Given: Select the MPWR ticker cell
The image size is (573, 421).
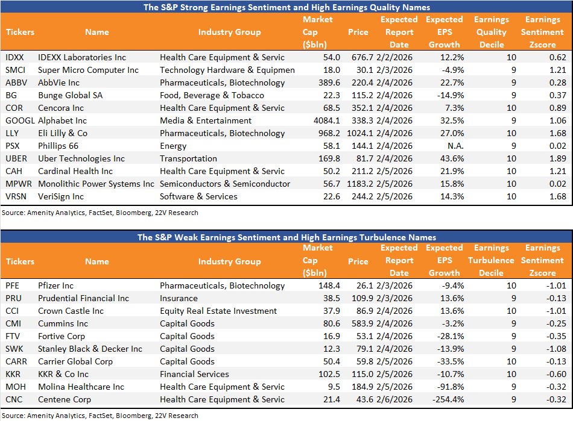Looking at the screenshot, I should coord(19,184).
